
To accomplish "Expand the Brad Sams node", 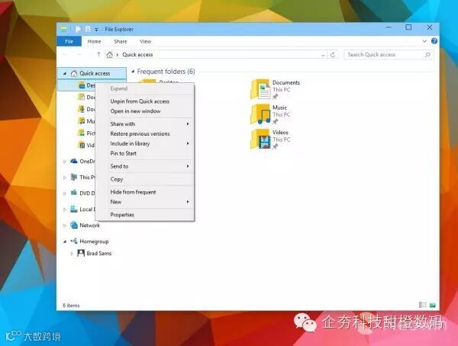I will (72, 254).
